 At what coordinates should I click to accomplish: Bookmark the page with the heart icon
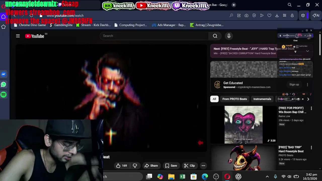tap(269, 16)
